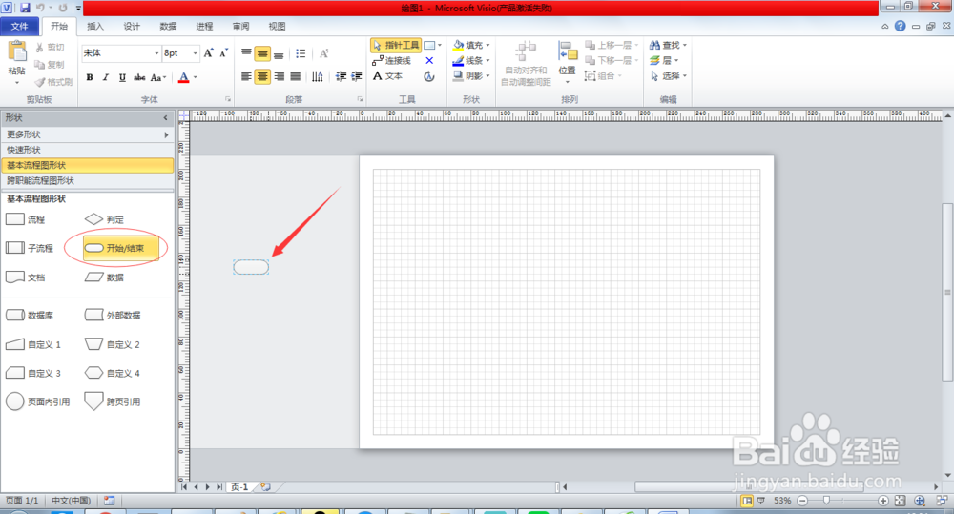Toggle Underline formatting
The image size is (954, 514).
[x=122, y=77]
